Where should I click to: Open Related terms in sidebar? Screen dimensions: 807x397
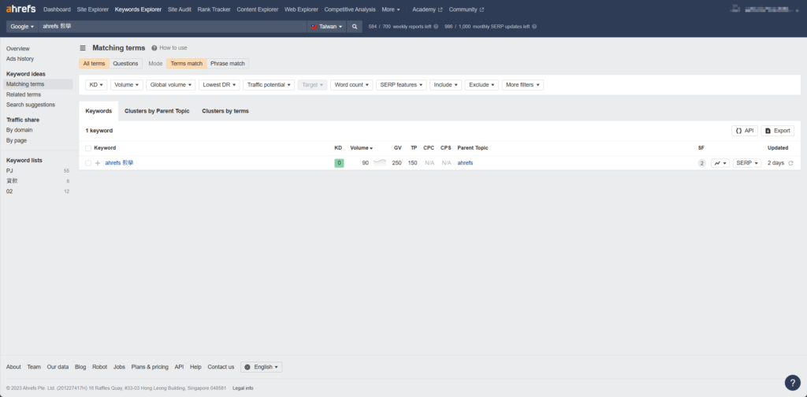coord(24,95)
